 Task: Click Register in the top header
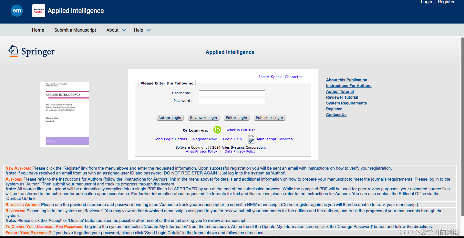click(446, 2)
